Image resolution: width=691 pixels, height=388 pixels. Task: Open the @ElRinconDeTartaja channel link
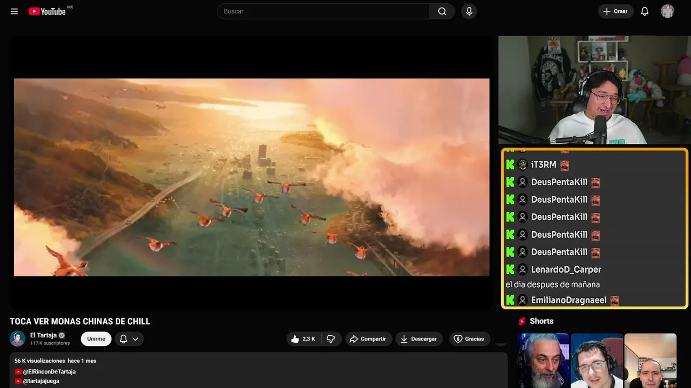tap(49, 372)
